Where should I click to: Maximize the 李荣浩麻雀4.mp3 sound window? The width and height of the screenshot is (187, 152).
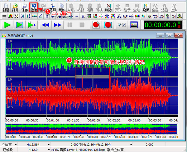point(169,36)
